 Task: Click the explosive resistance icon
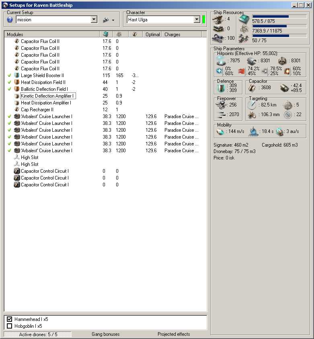[x=287, y=71]
